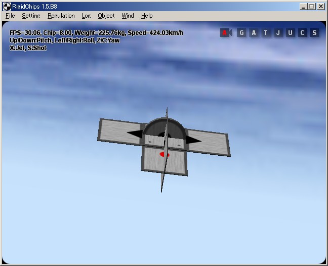Toggle the G regulation indicator

click(x=241, y=33)
